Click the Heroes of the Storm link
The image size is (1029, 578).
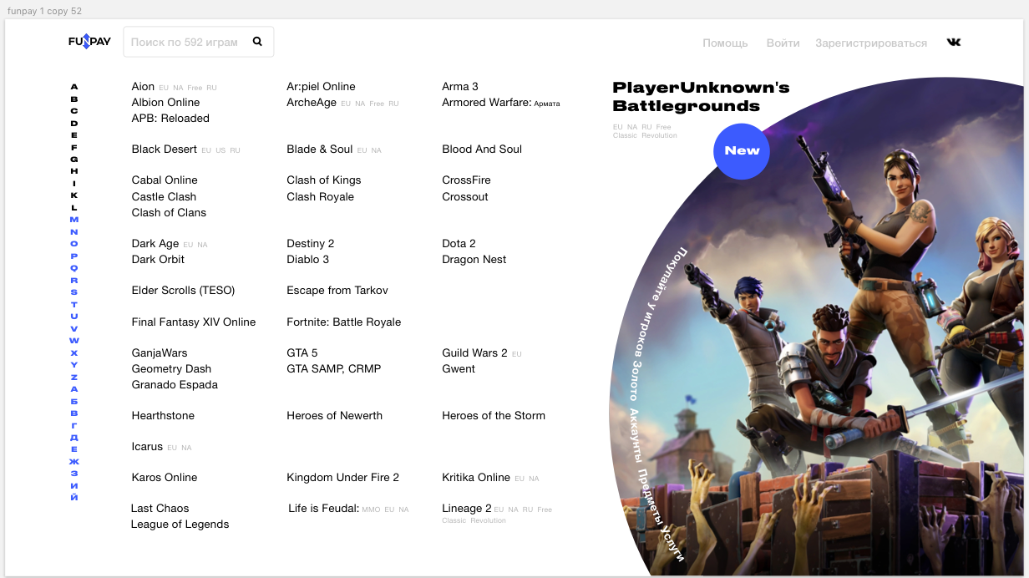493,416
